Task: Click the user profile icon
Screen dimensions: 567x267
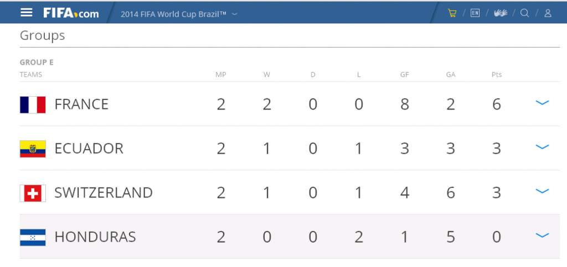Action: 548,13
